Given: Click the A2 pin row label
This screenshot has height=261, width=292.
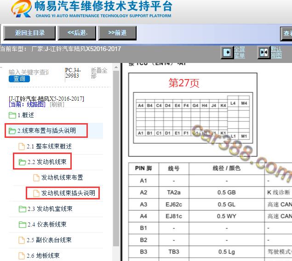Looking at the screenshot, I should tap(143, 193).
